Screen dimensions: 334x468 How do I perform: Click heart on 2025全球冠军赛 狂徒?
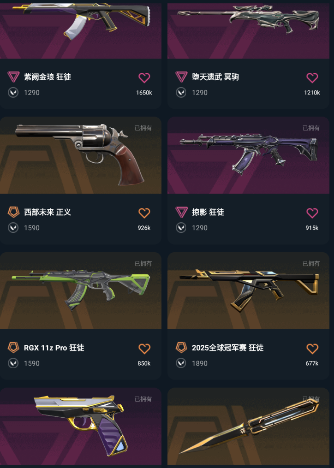312,348
